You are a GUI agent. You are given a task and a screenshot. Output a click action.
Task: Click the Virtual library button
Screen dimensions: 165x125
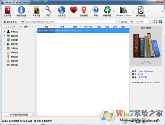[x=11, y=22]
